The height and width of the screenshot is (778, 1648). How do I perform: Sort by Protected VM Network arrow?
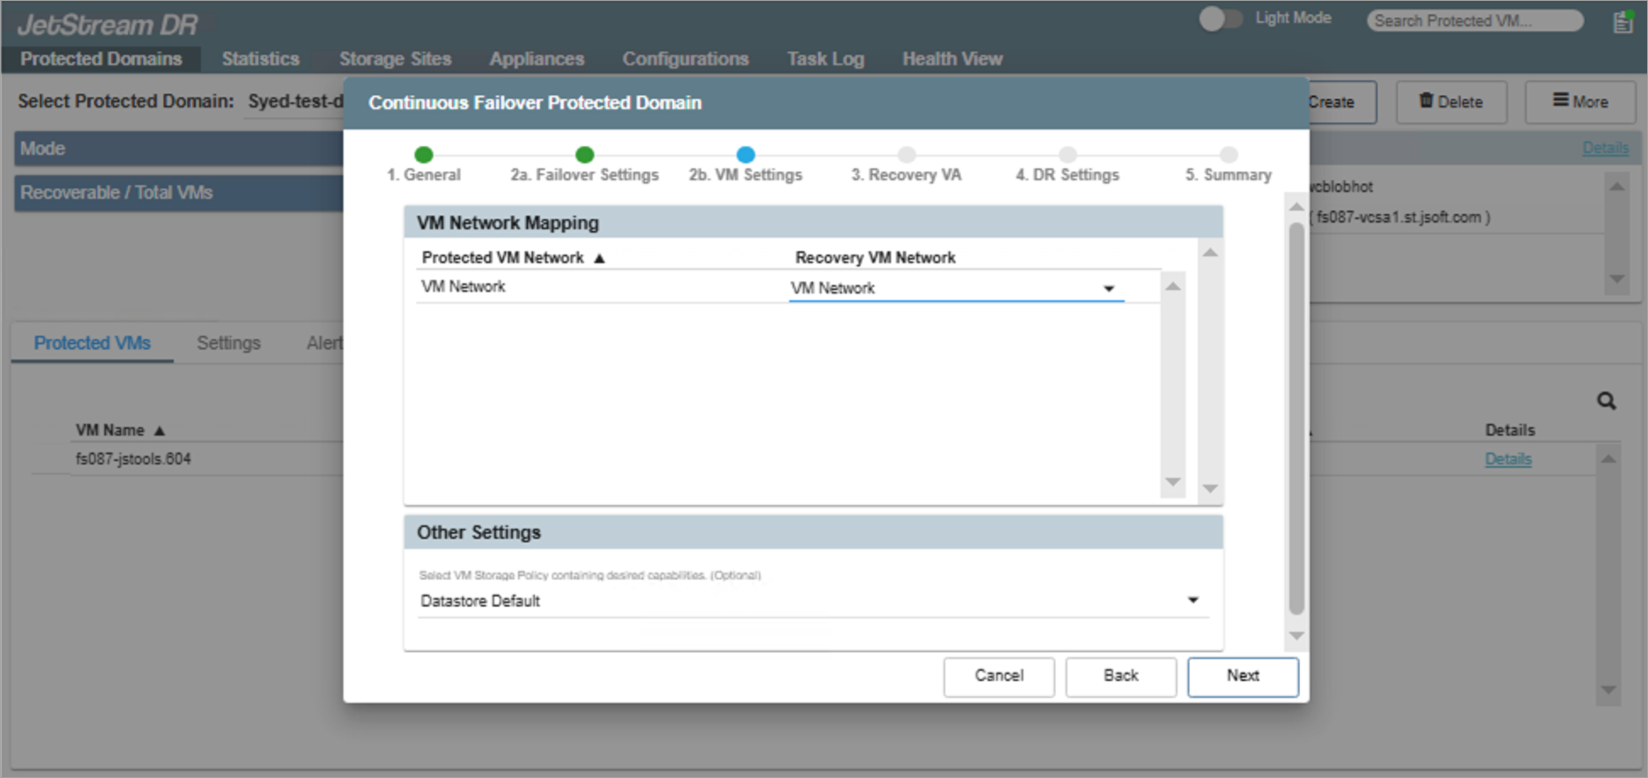tap(599, 258)
